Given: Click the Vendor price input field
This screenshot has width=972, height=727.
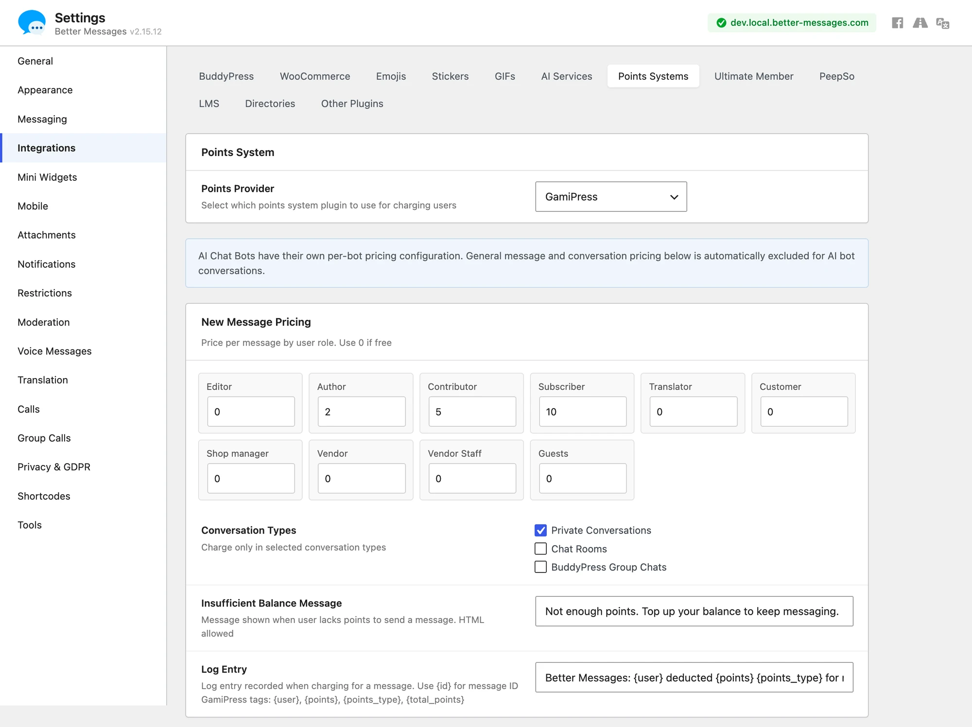Looking at the screenshot, I should click(x=362, y=478).
